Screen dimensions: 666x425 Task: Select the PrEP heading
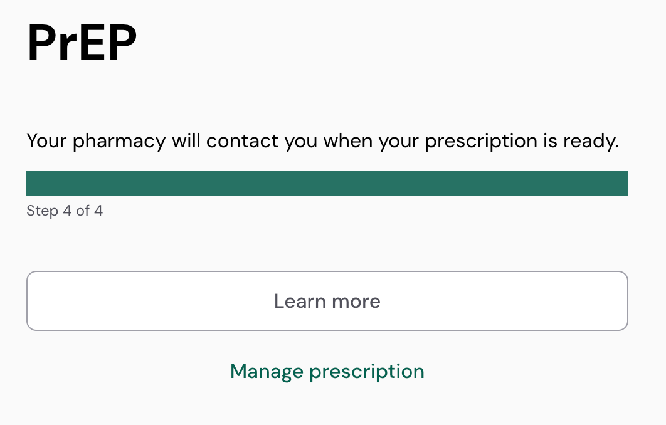click(x=82, y=43)
